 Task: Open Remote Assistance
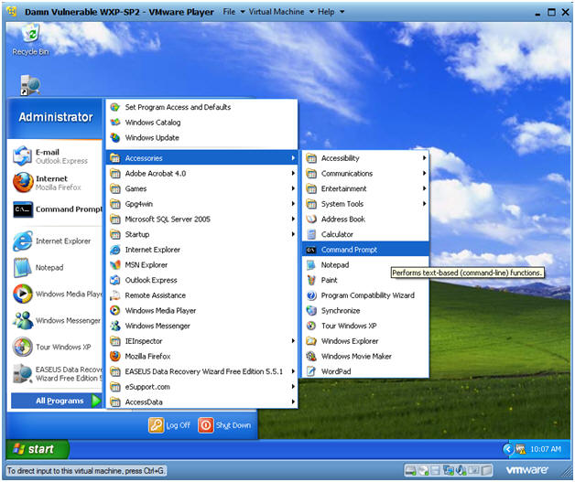[x=201, y=295]
